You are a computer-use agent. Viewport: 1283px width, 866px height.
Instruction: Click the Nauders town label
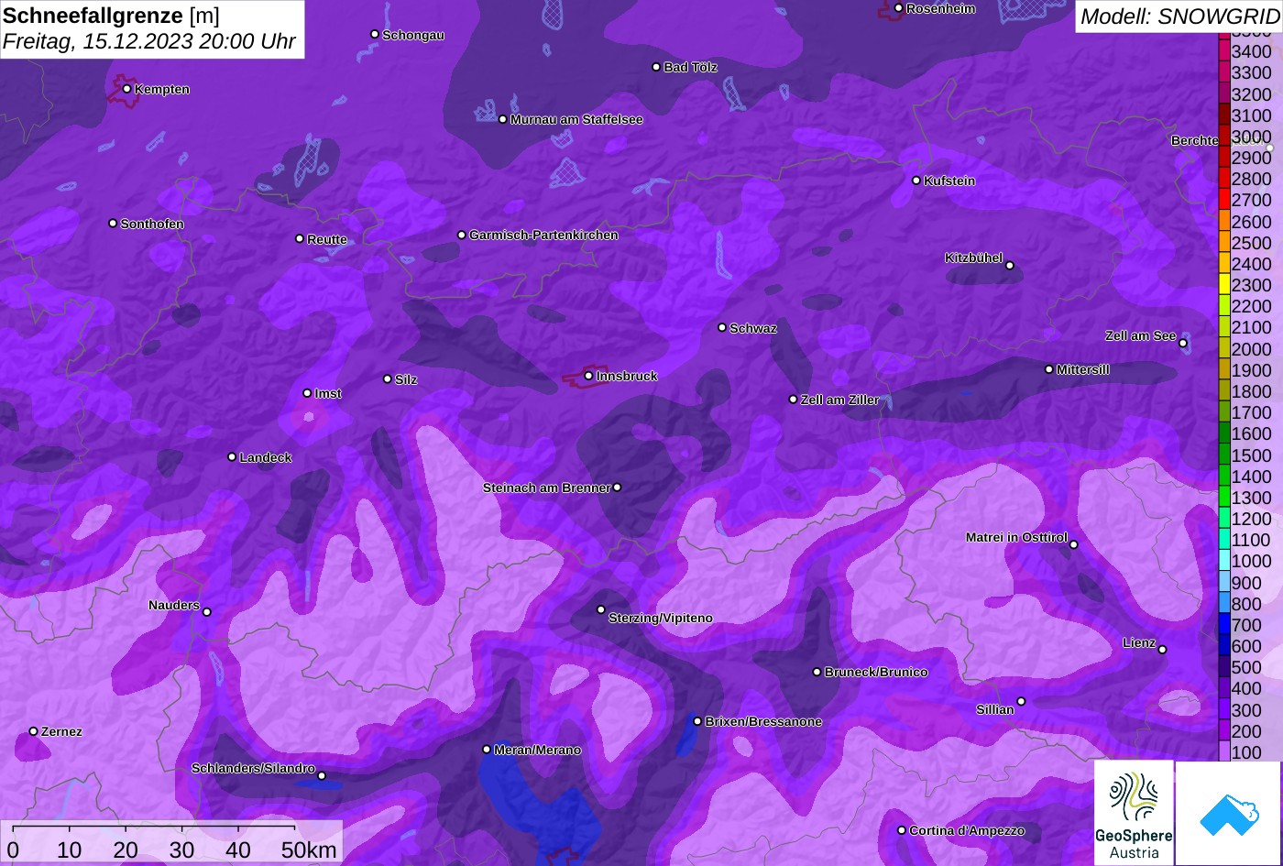tap(174, 605)
